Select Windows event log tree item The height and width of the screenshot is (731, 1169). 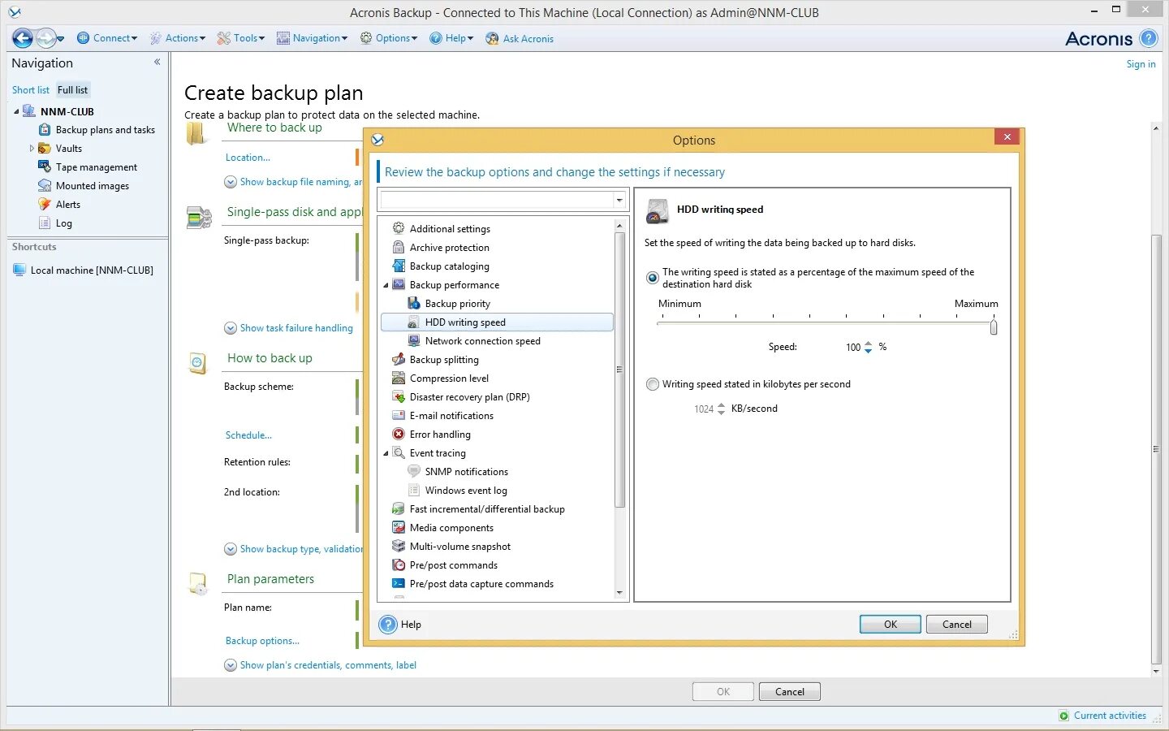[x=466, y=491]
